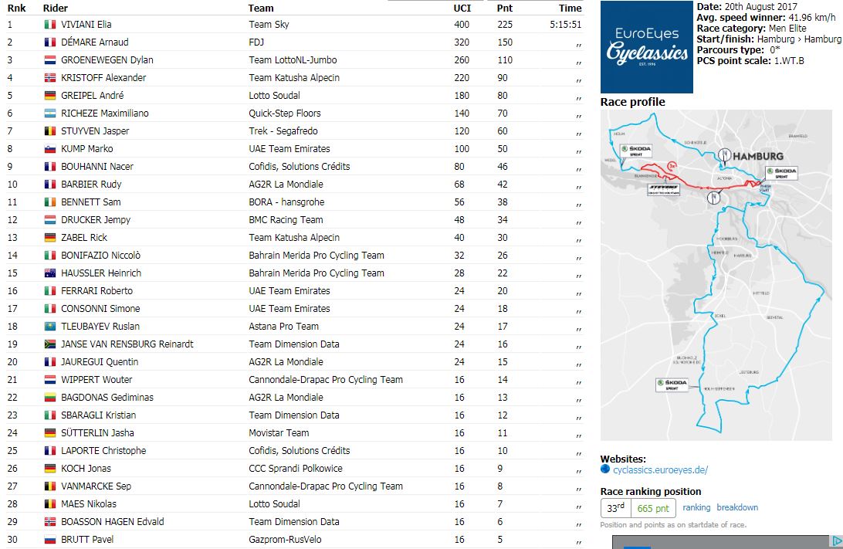Click the German flag beside GREIPEL André
The image size is (843, 549).
pyautogui.click(x=50, y=95)
